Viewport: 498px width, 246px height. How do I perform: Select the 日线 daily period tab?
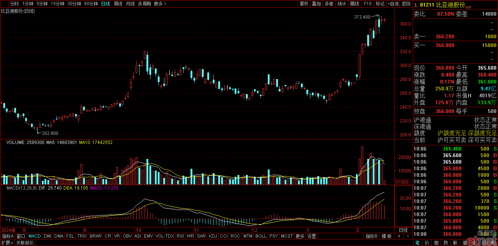click(105, 4)
